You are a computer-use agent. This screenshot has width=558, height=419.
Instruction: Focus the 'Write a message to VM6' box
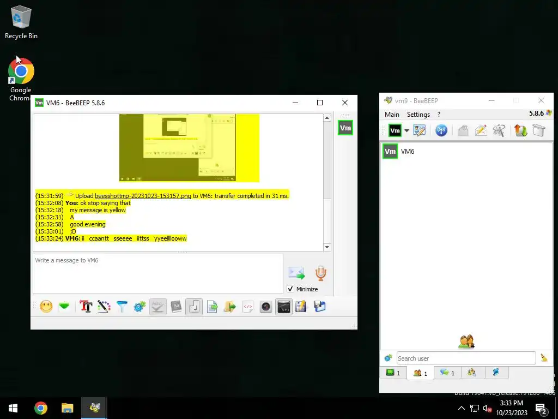click(158, 274)
